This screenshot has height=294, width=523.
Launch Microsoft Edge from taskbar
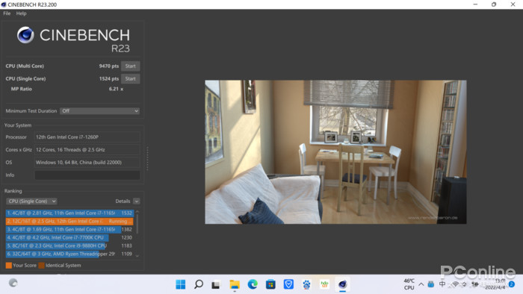click(253, 284)
